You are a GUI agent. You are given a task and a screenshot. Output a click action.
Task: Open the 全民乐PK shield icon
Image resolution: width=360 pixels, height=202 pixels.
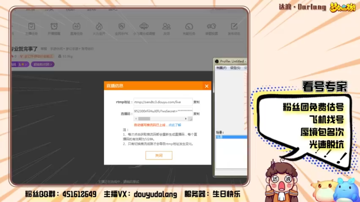[121, 26]
